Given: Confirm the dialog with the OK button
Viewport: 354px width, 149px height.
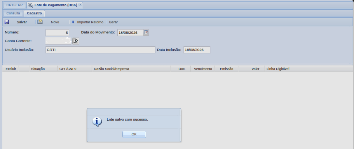Looking at the screenshot, I should pyautogui.click(x=134, y=134).
